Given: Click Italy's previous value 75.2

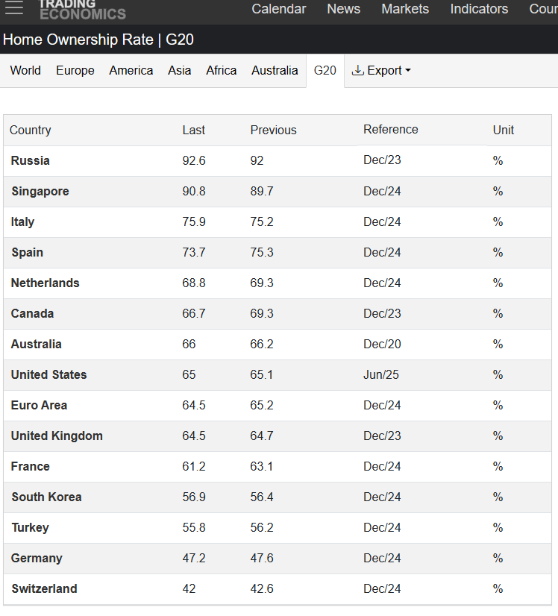Looking at the screenshot, I should (262, 222).
